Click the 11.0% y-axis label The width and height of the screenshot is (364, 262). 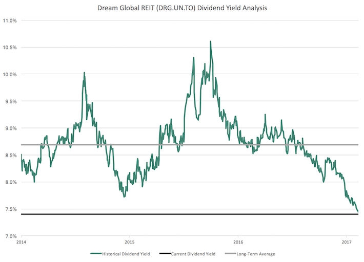tap(10, 20)
